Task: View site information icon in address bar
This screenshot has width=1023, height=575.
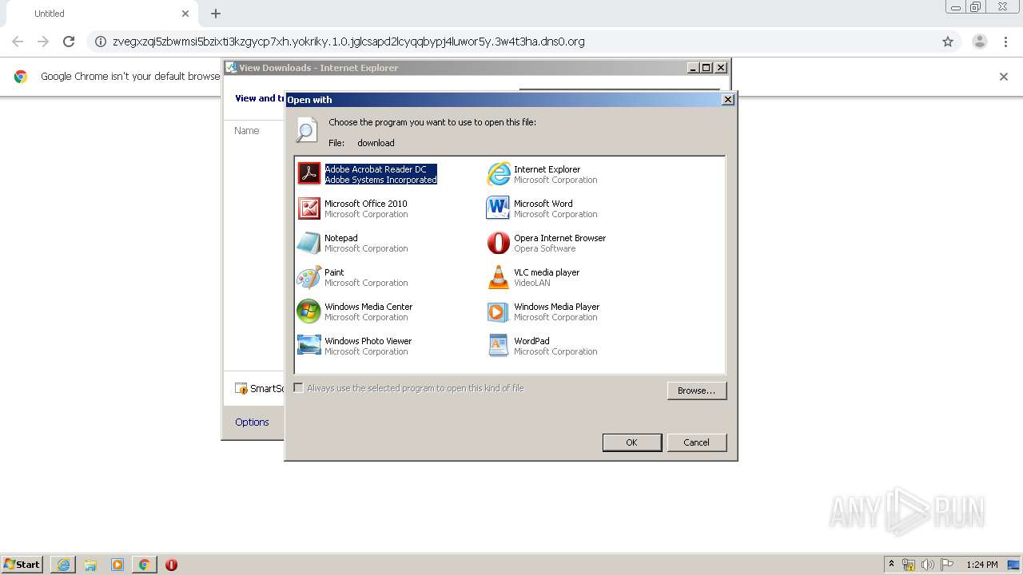Action: (x=101, y=42)
